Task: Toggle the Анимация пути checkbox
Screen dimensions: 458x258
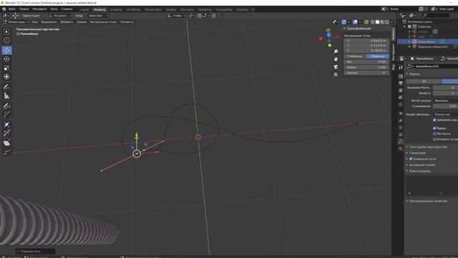Action: (x=411, y=159)
